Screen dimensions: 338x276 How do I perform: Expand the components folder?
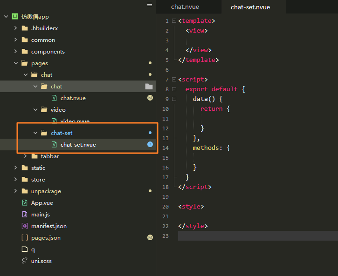[x=15, y=51]
